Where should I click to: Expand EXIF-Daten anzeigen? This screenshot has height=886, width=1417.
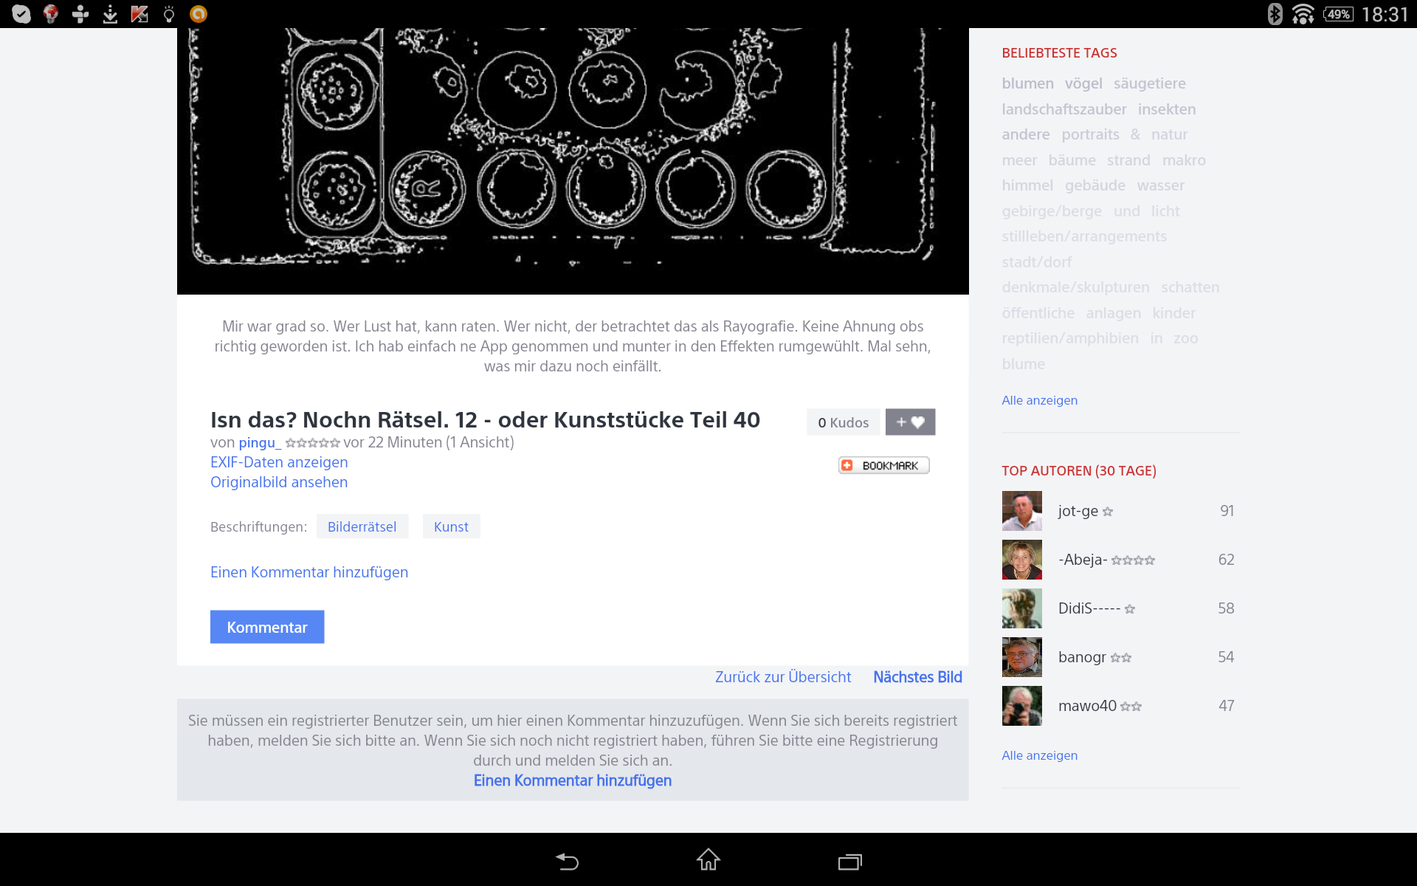point(279,462)
